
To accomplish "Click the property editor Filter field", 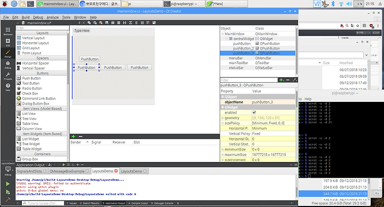I will pos(249,80).
